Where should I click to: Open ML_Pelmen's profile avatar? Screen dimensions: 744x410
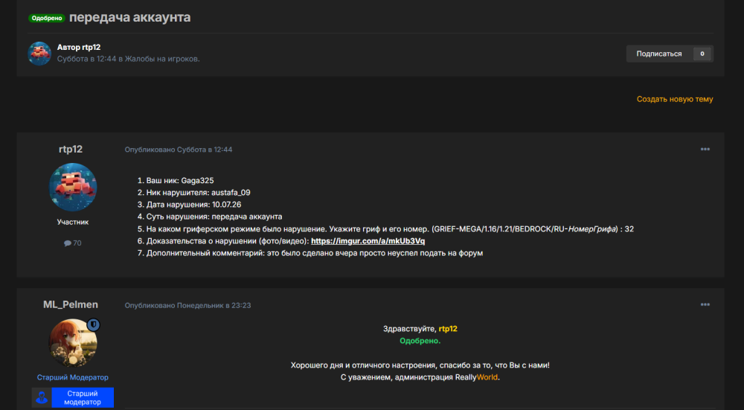pyautogui.click(x=73, y=342)
